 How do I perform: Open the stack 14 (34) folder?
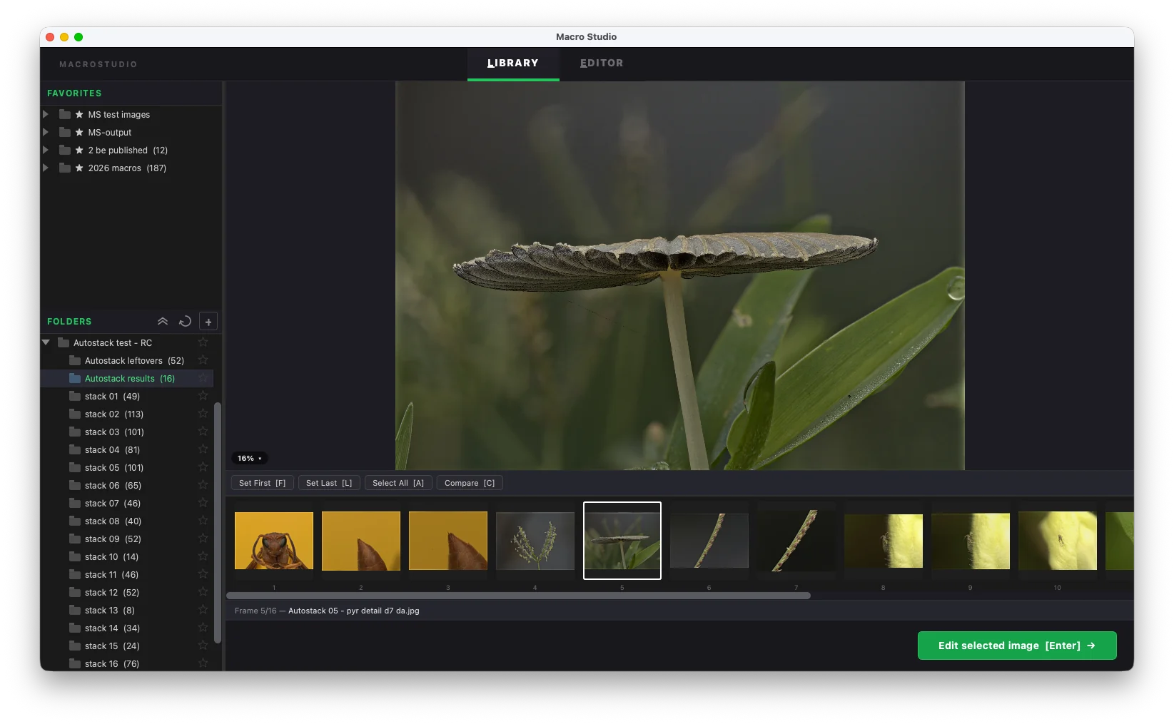click(127, 628)
